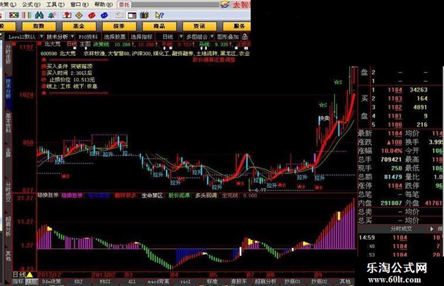Click the yellow 资讯 button
The width and height of the screenshot is (444, 286).
[199, 26]
